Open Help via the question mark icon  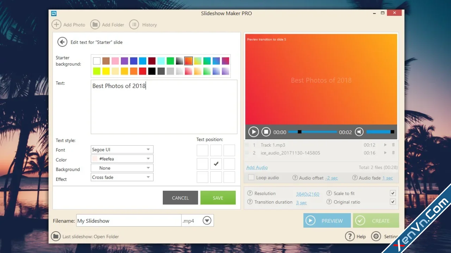click(x=350, y=236)
